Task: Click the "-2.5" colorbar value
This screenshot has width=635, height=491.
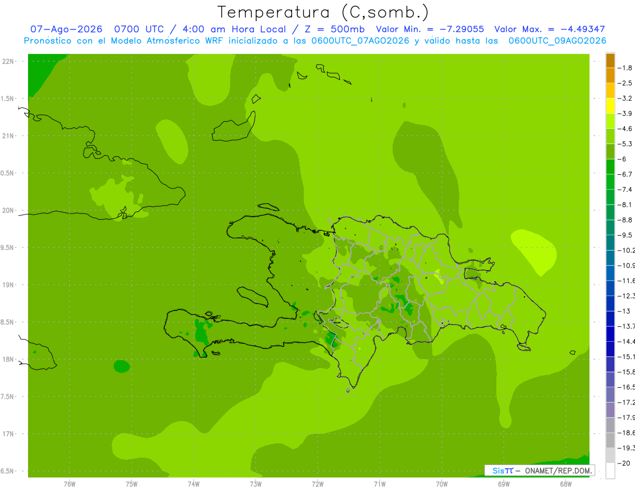Action: coord(625,83)
